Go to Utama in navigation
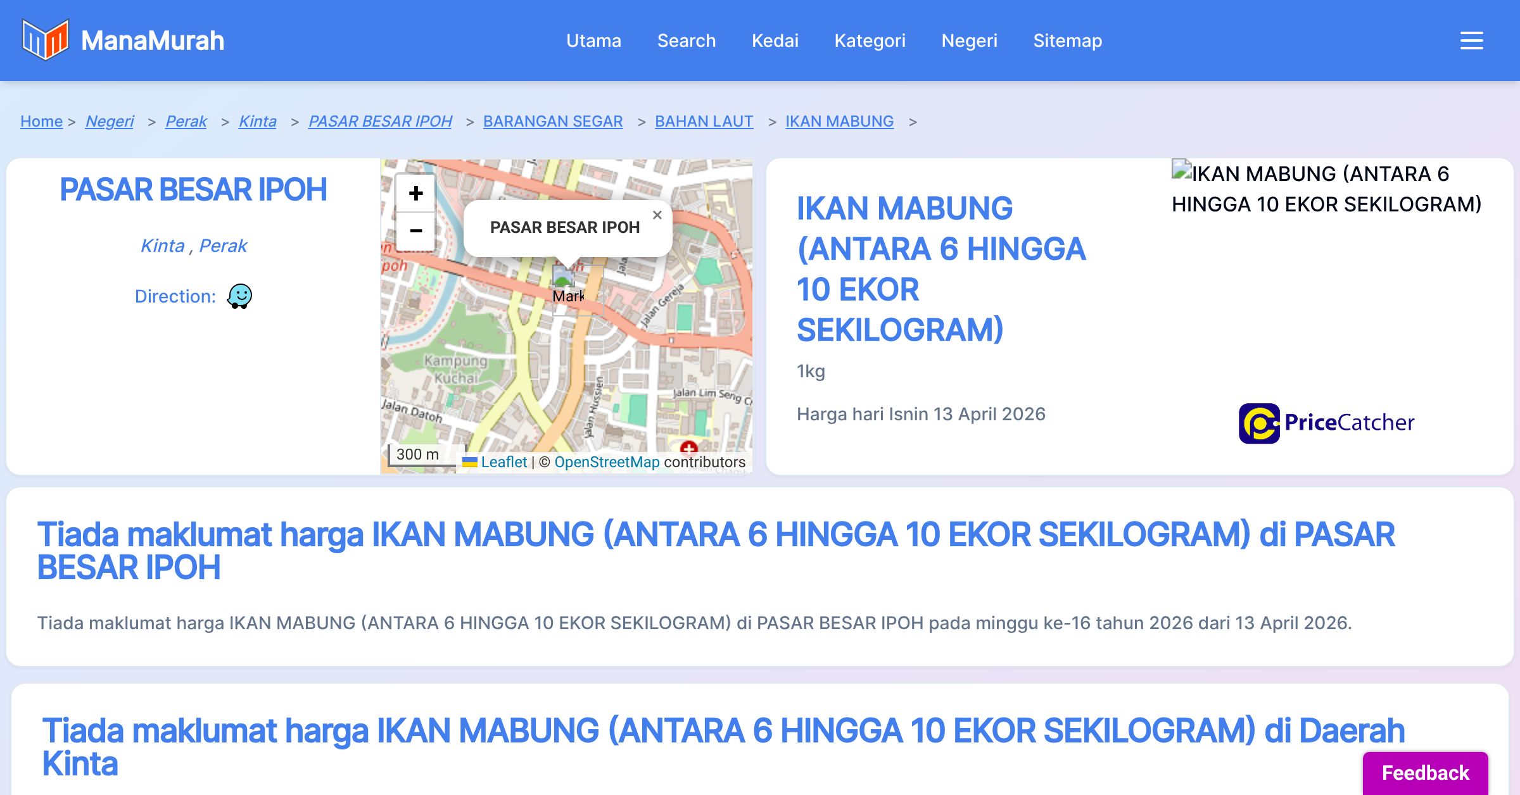This screenshot has width=1520, height=795. click(x=593, y=41)
